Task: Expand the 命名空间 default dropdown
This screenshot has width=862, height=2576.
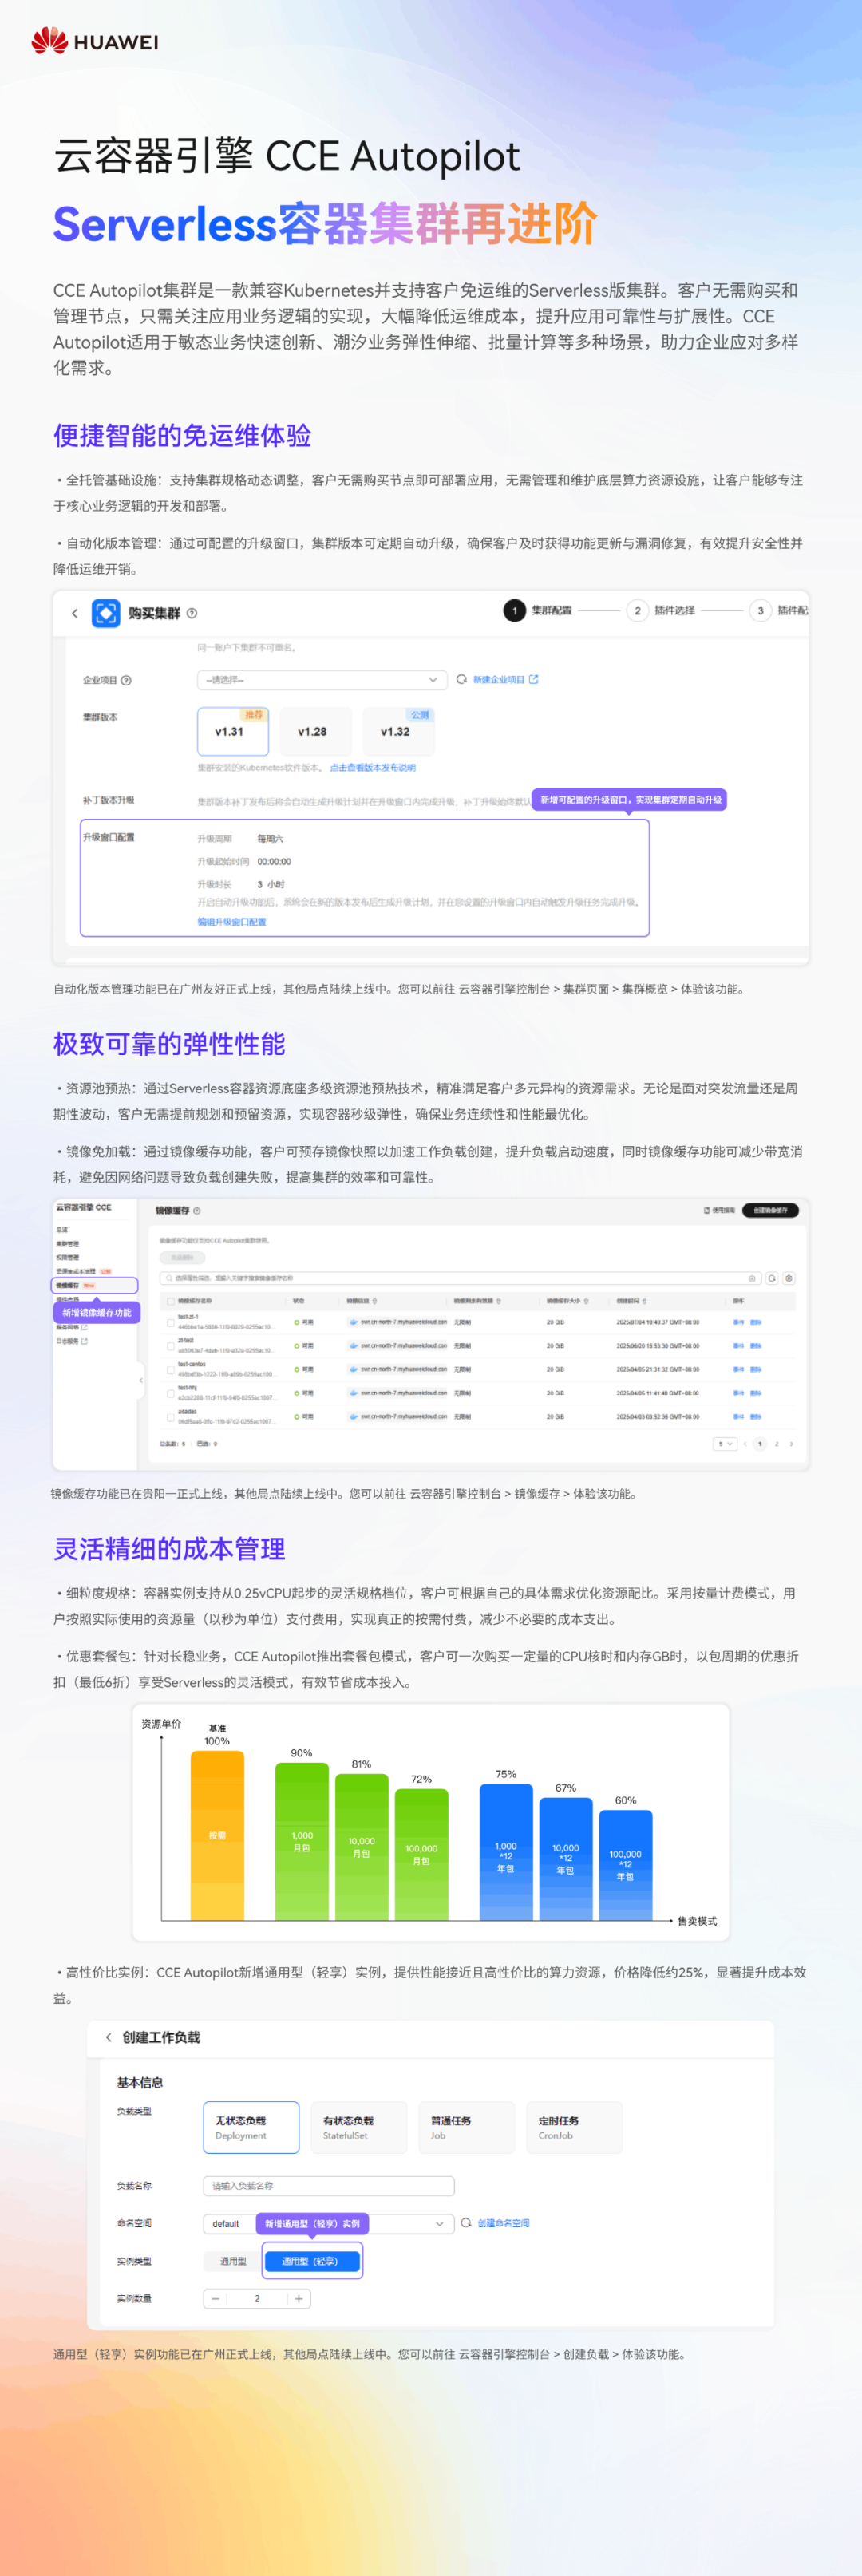Action: 327,2224
